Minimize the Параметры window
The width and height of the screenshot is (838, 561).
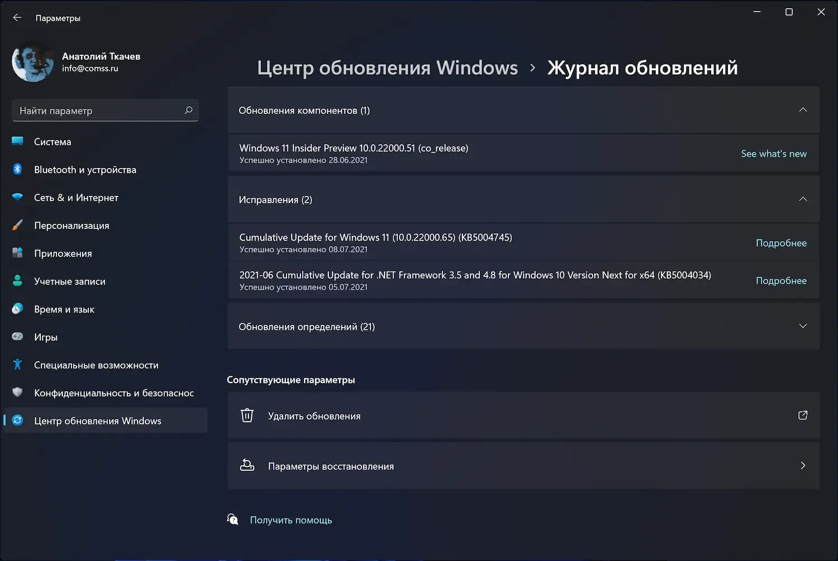[757, 12]
